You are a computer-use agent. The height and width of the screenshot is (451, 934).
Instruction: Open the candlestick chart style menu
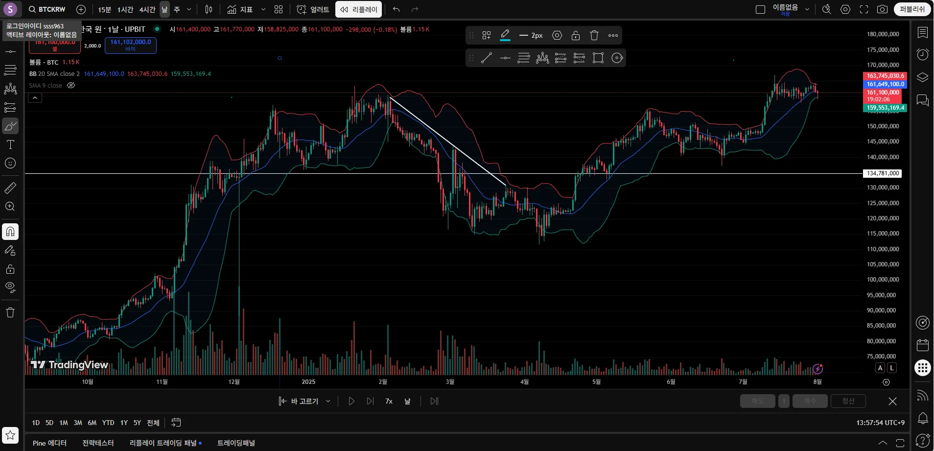209,9
